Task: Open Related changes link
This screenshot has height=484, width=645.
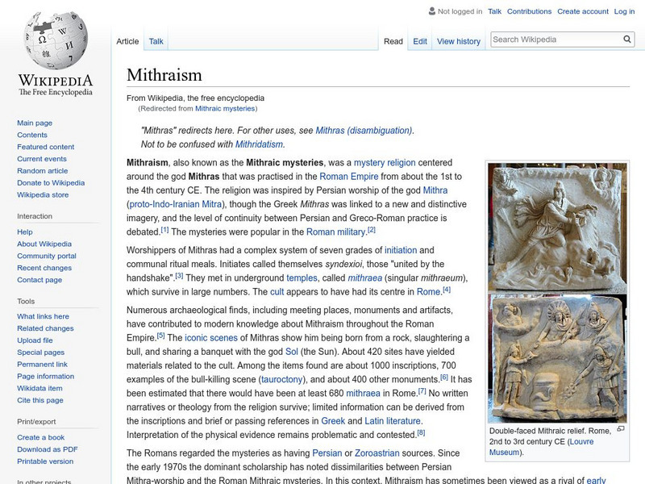Action: click(45, 328)
